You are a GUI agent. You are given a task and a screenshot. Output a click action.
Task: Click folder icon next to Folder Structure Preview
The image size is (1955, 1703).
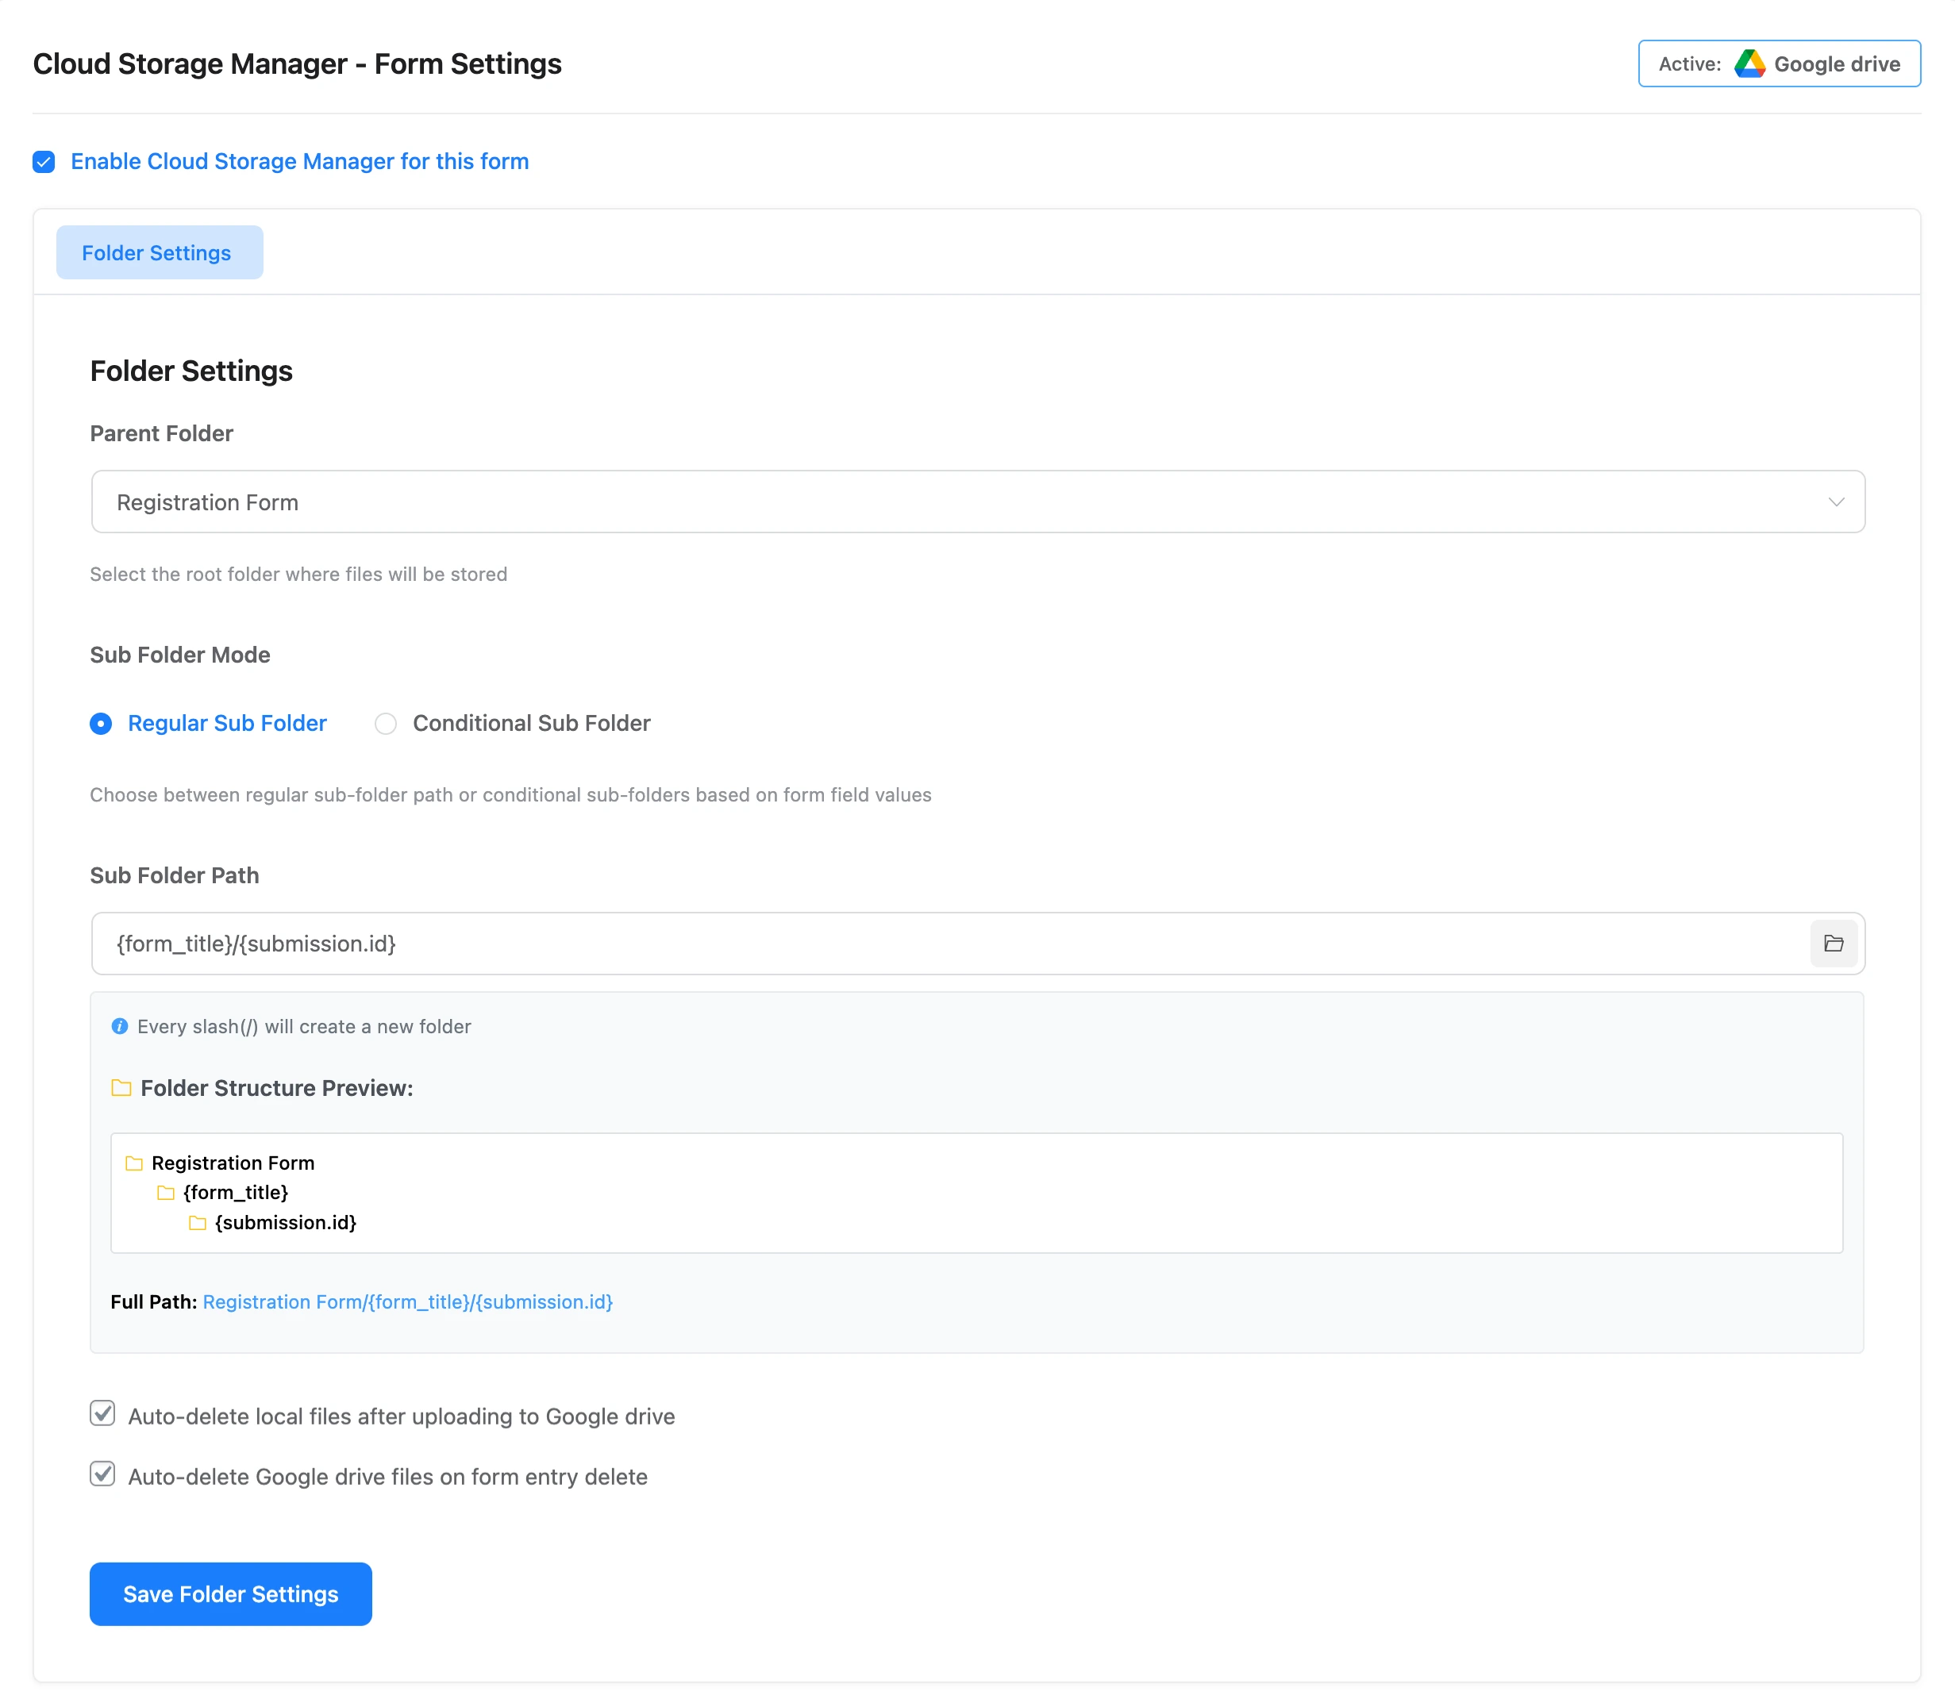[121, 1088]
